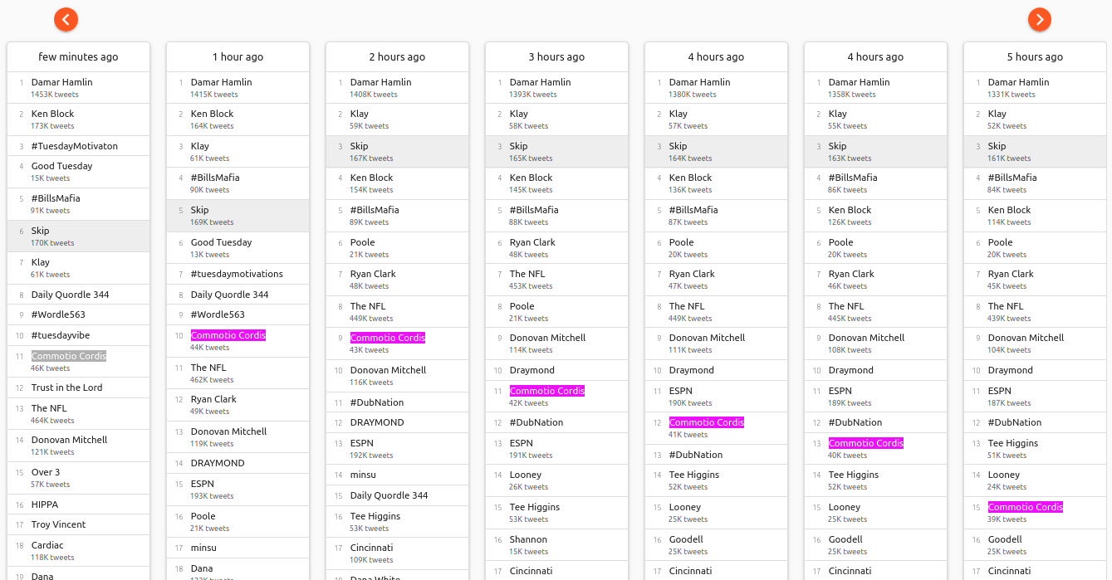Click the 'few minutes ago' column header
Screen dimensions: 1112x580
79,57
